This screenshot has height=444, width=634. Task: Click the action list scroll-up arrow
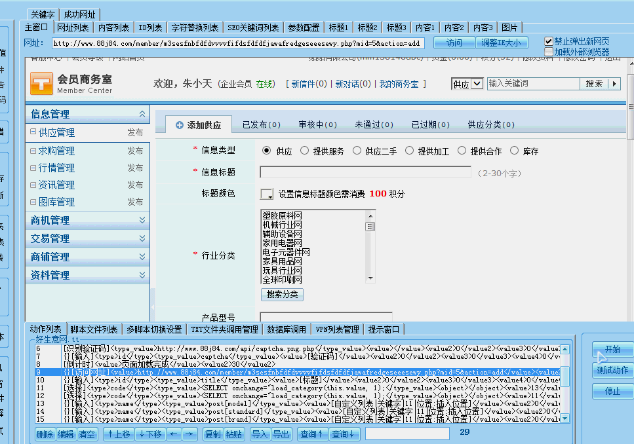[565, 348]
